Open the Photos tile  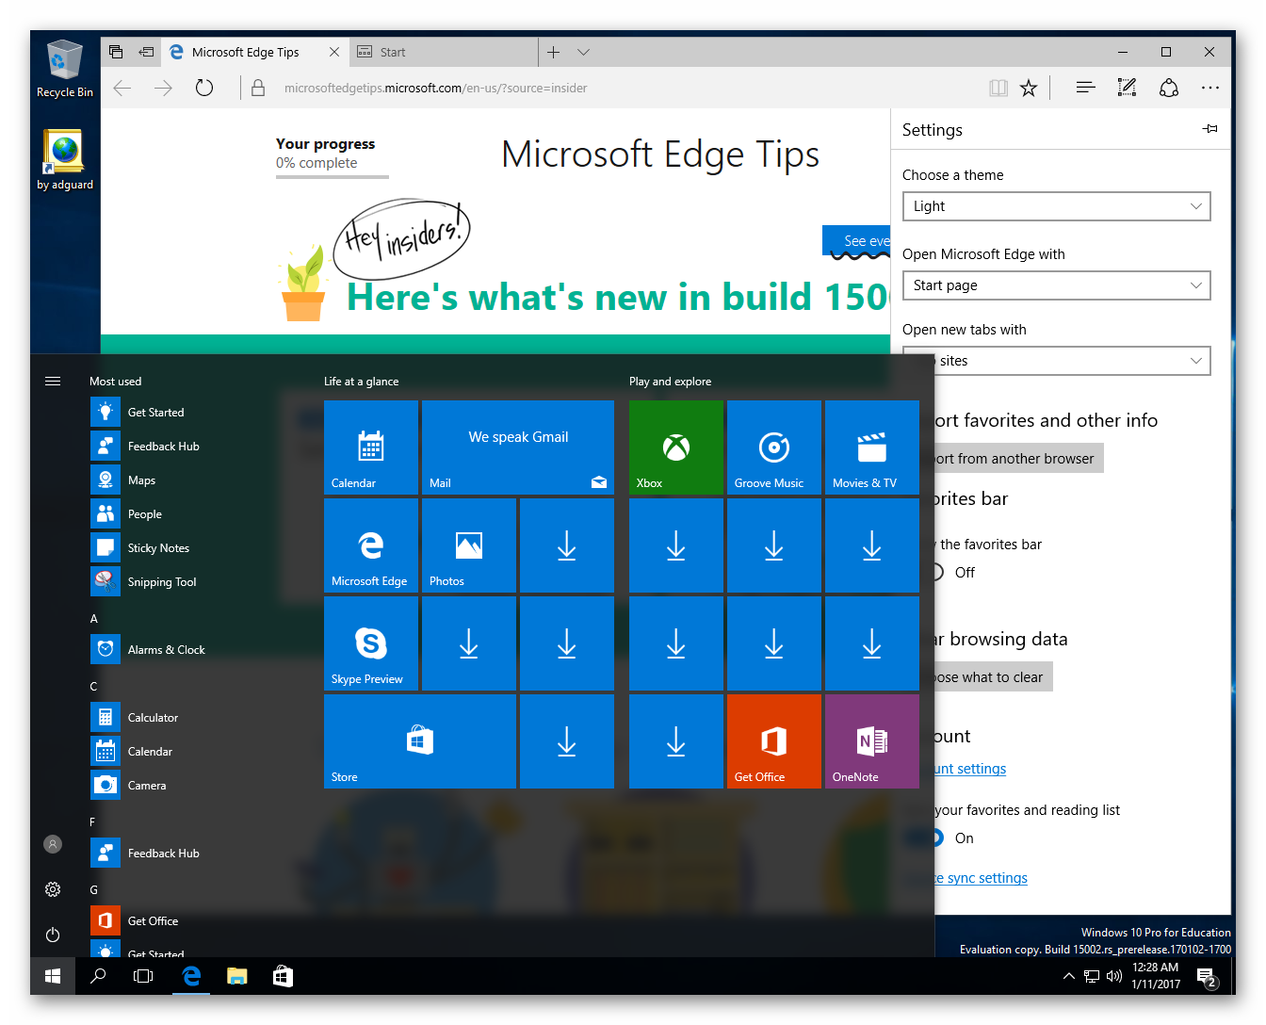tap(469, 545)
